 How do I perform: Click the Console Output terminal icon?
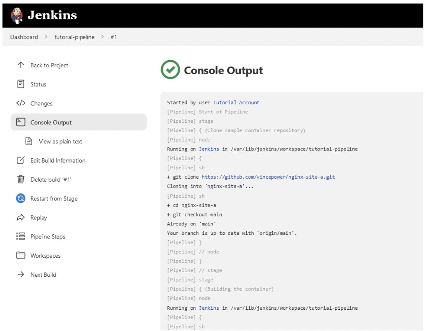click(21, 122)
